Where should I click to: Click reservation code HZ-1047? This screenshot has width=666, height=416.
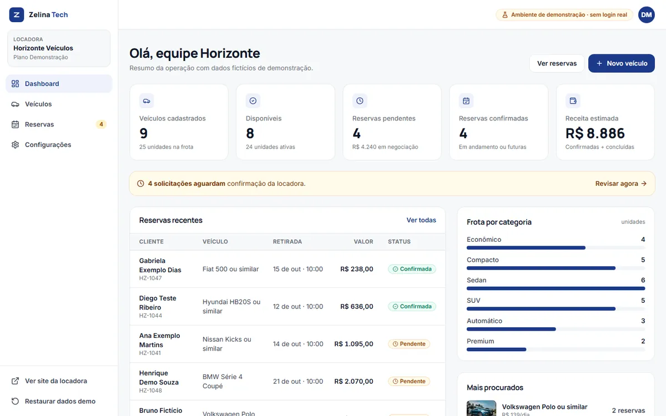(150, 278)
